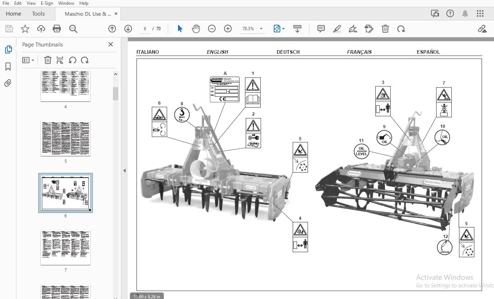Open the Help menu
The image size is (494, 299).
[84, 3]
